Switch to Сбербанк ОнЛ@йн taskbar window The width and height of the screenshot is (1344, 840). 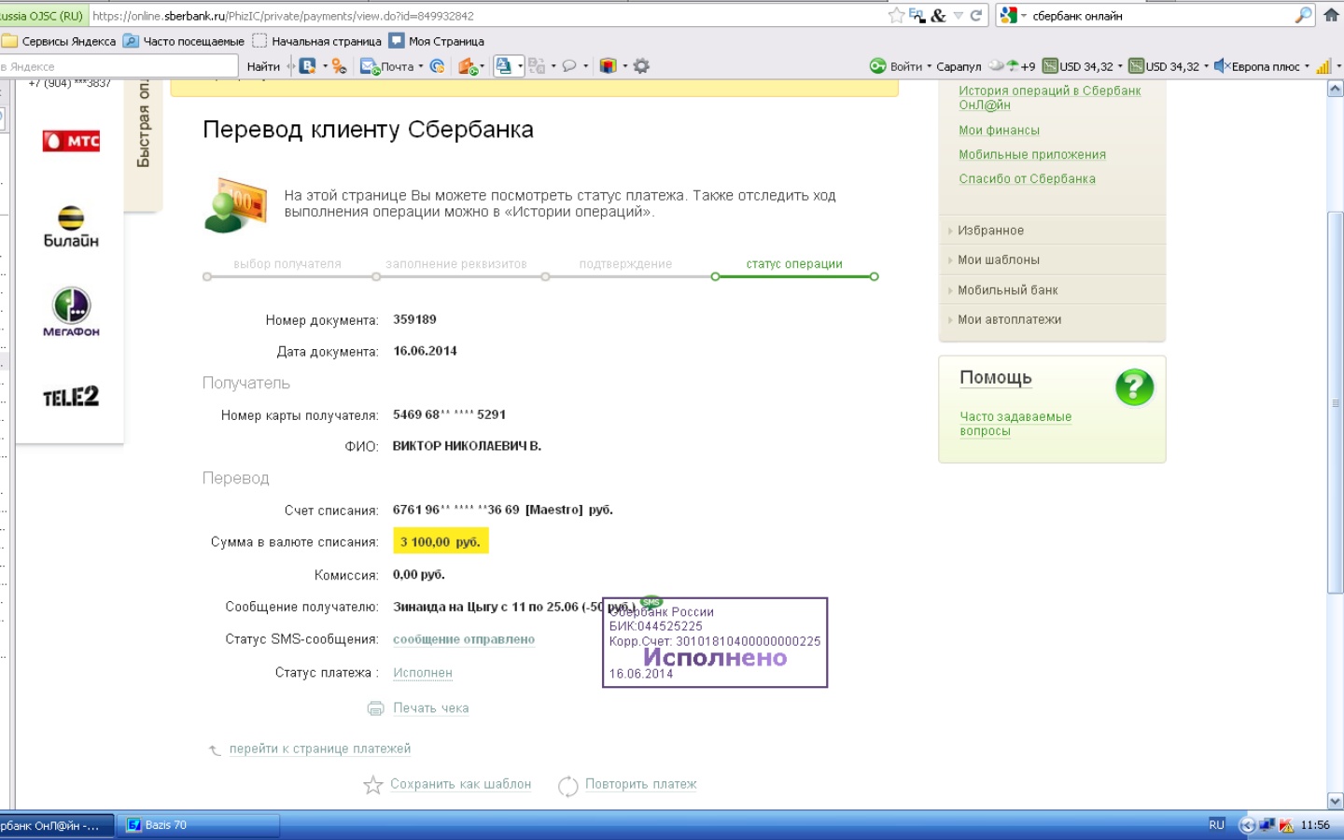pyautogui.click(x=56, y=825)
